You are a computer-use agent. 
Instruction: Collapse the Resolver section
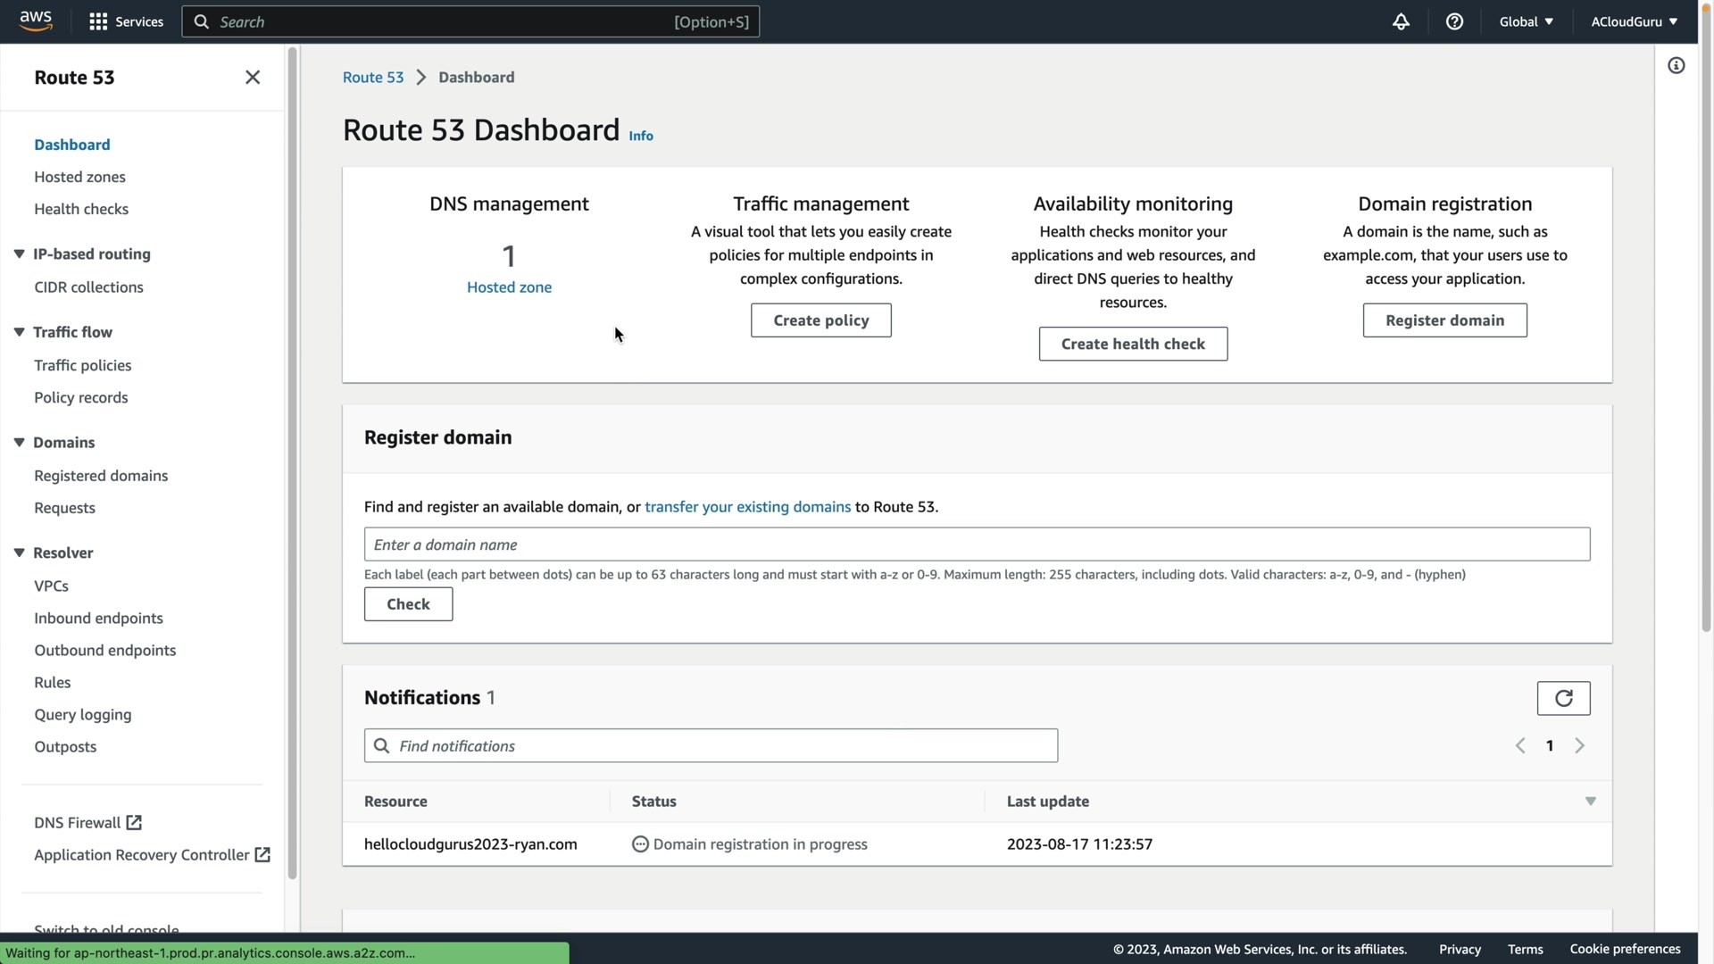point(19,553)
